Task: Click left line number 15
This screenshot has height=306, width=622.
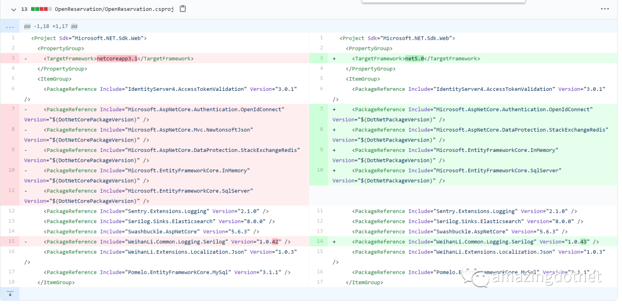Action: pos(11,242)
